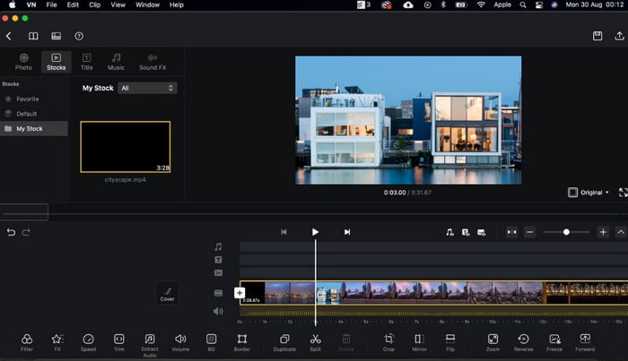
Task: Click the Forward tool
Action: [585, 342]
